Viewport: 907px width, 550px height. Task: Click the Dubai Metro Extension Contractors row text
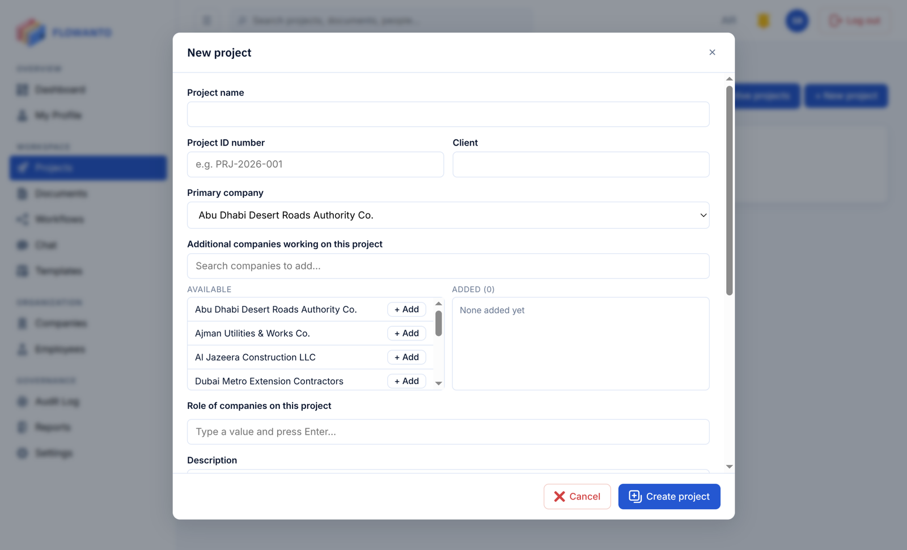(x=269, y=381)
